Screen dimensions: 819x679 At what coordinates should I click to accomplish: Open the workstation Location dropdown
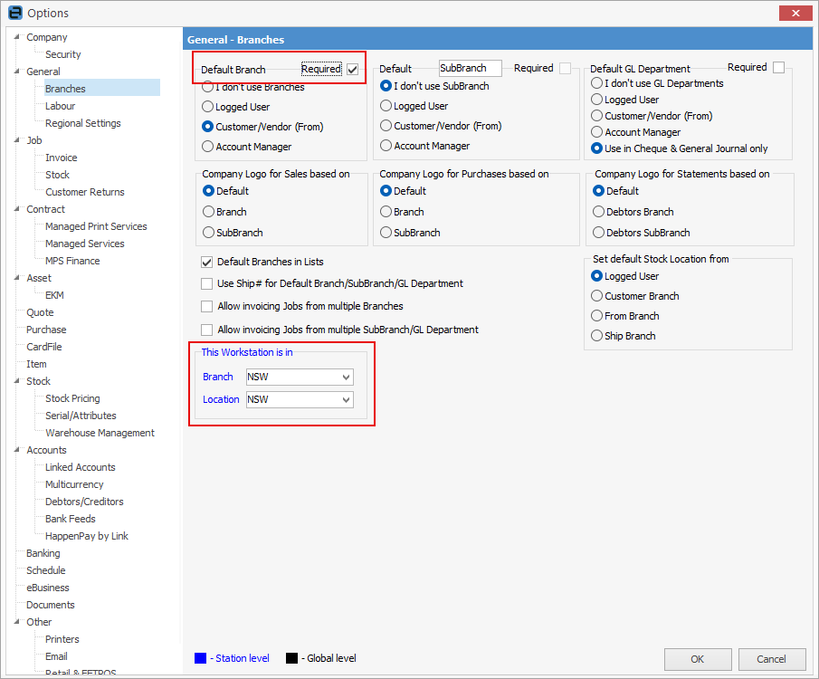click(346, 400)
